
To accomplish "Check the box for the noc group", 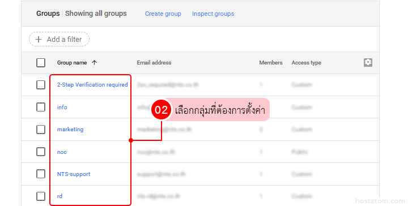I will [x=41, y=152].
